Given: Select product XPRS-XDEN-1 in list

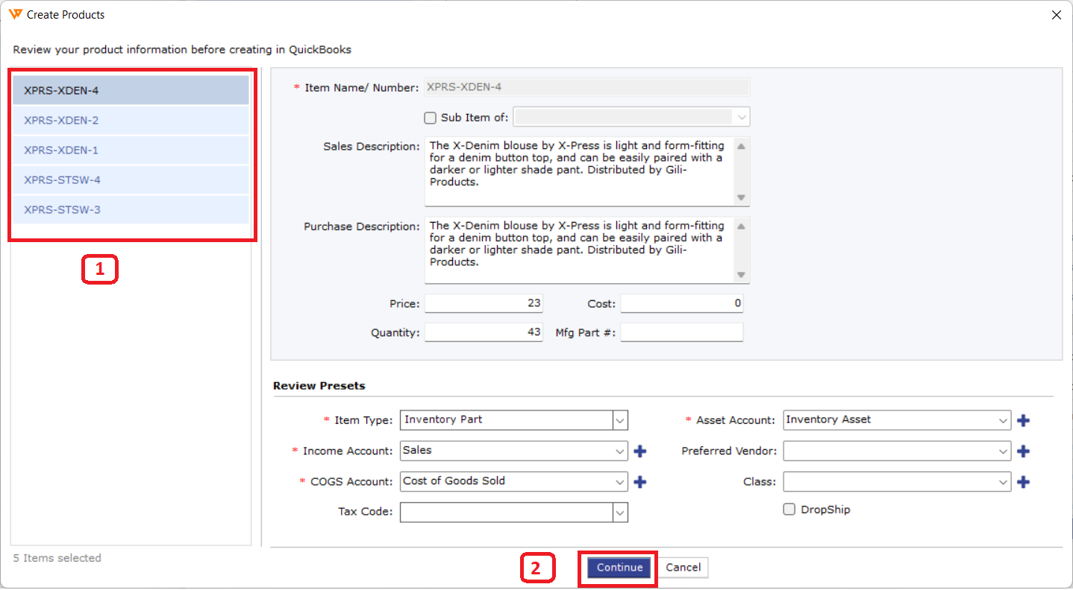Looking at the screenshot, I should tap(130, 150).
